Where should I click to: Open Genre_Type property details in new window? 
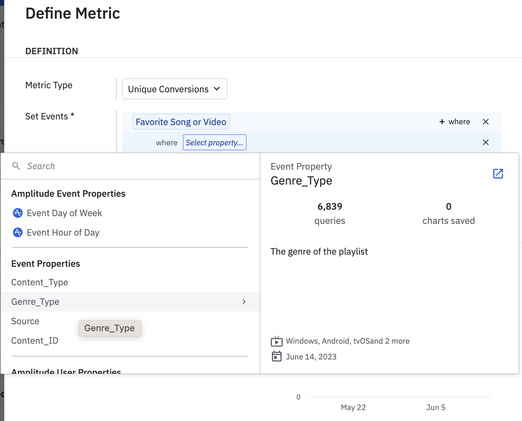click(498, 174)
